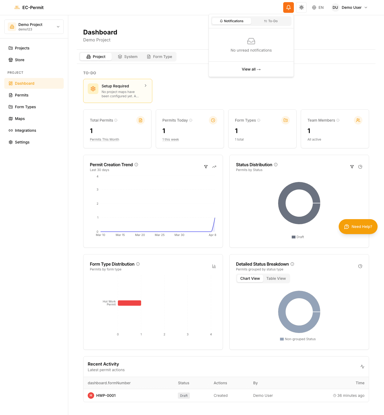
Task: Open the EN language selector
Action: tap(318, 7)
